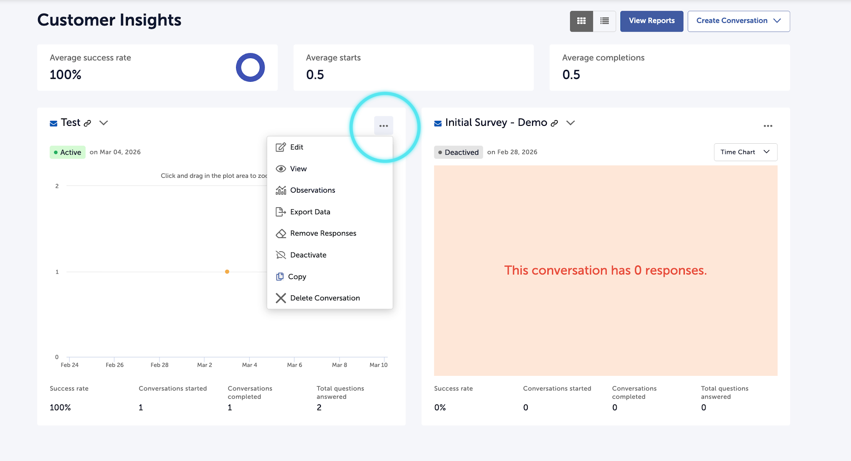Image resolution: width=851 pixels, height=461 pixels.
Task: Click the Observations chart icon
Action: click(x=281, y=190)
